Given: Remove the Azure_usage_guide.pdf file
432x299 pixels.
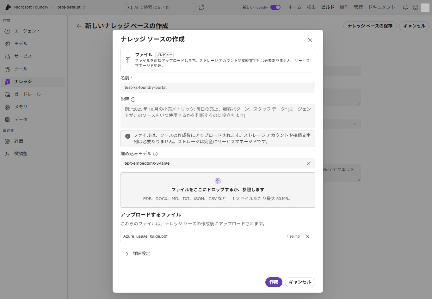Looking at the screenshot, I should coord(307,236).
